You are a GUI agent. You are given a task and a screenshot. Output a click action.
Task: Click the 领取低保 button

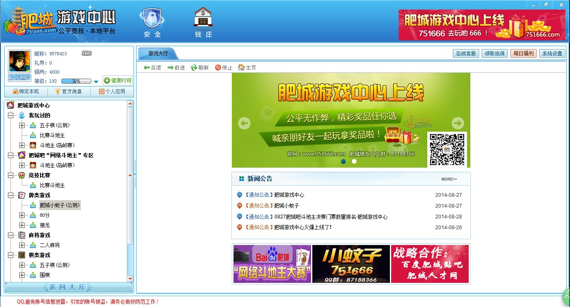point(495,54)
